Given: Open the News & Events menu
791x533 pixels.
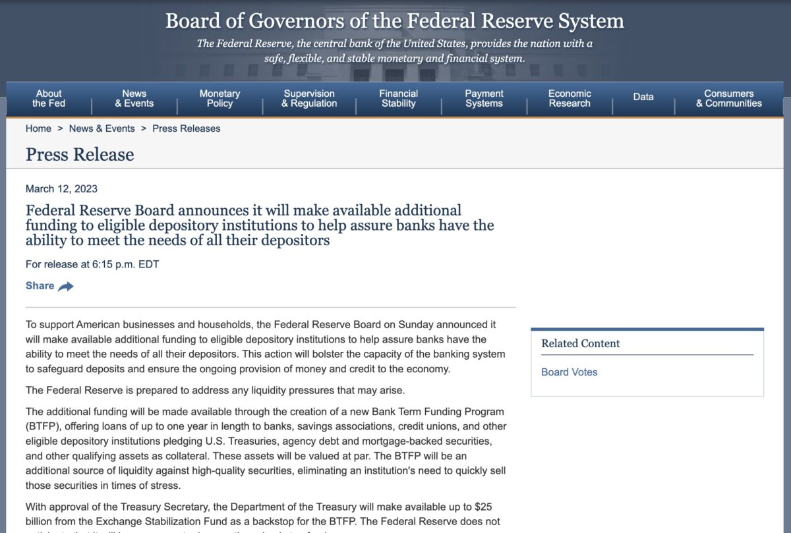Looking at the screenshot, I should pos(134,98).
